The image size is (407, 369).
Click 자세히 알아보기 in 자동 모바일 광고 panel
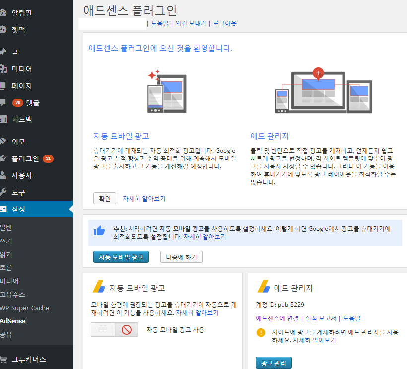tap(197, 313)
